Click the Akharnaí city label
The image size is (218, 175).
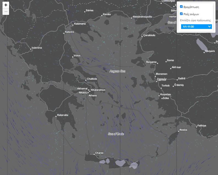pyautogui.click(x=82, y=88)
